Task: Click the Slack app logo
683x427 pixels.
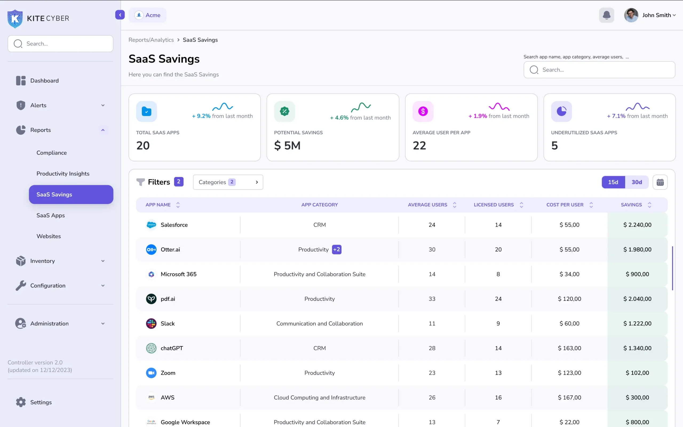Action: (x=151, y=323)
